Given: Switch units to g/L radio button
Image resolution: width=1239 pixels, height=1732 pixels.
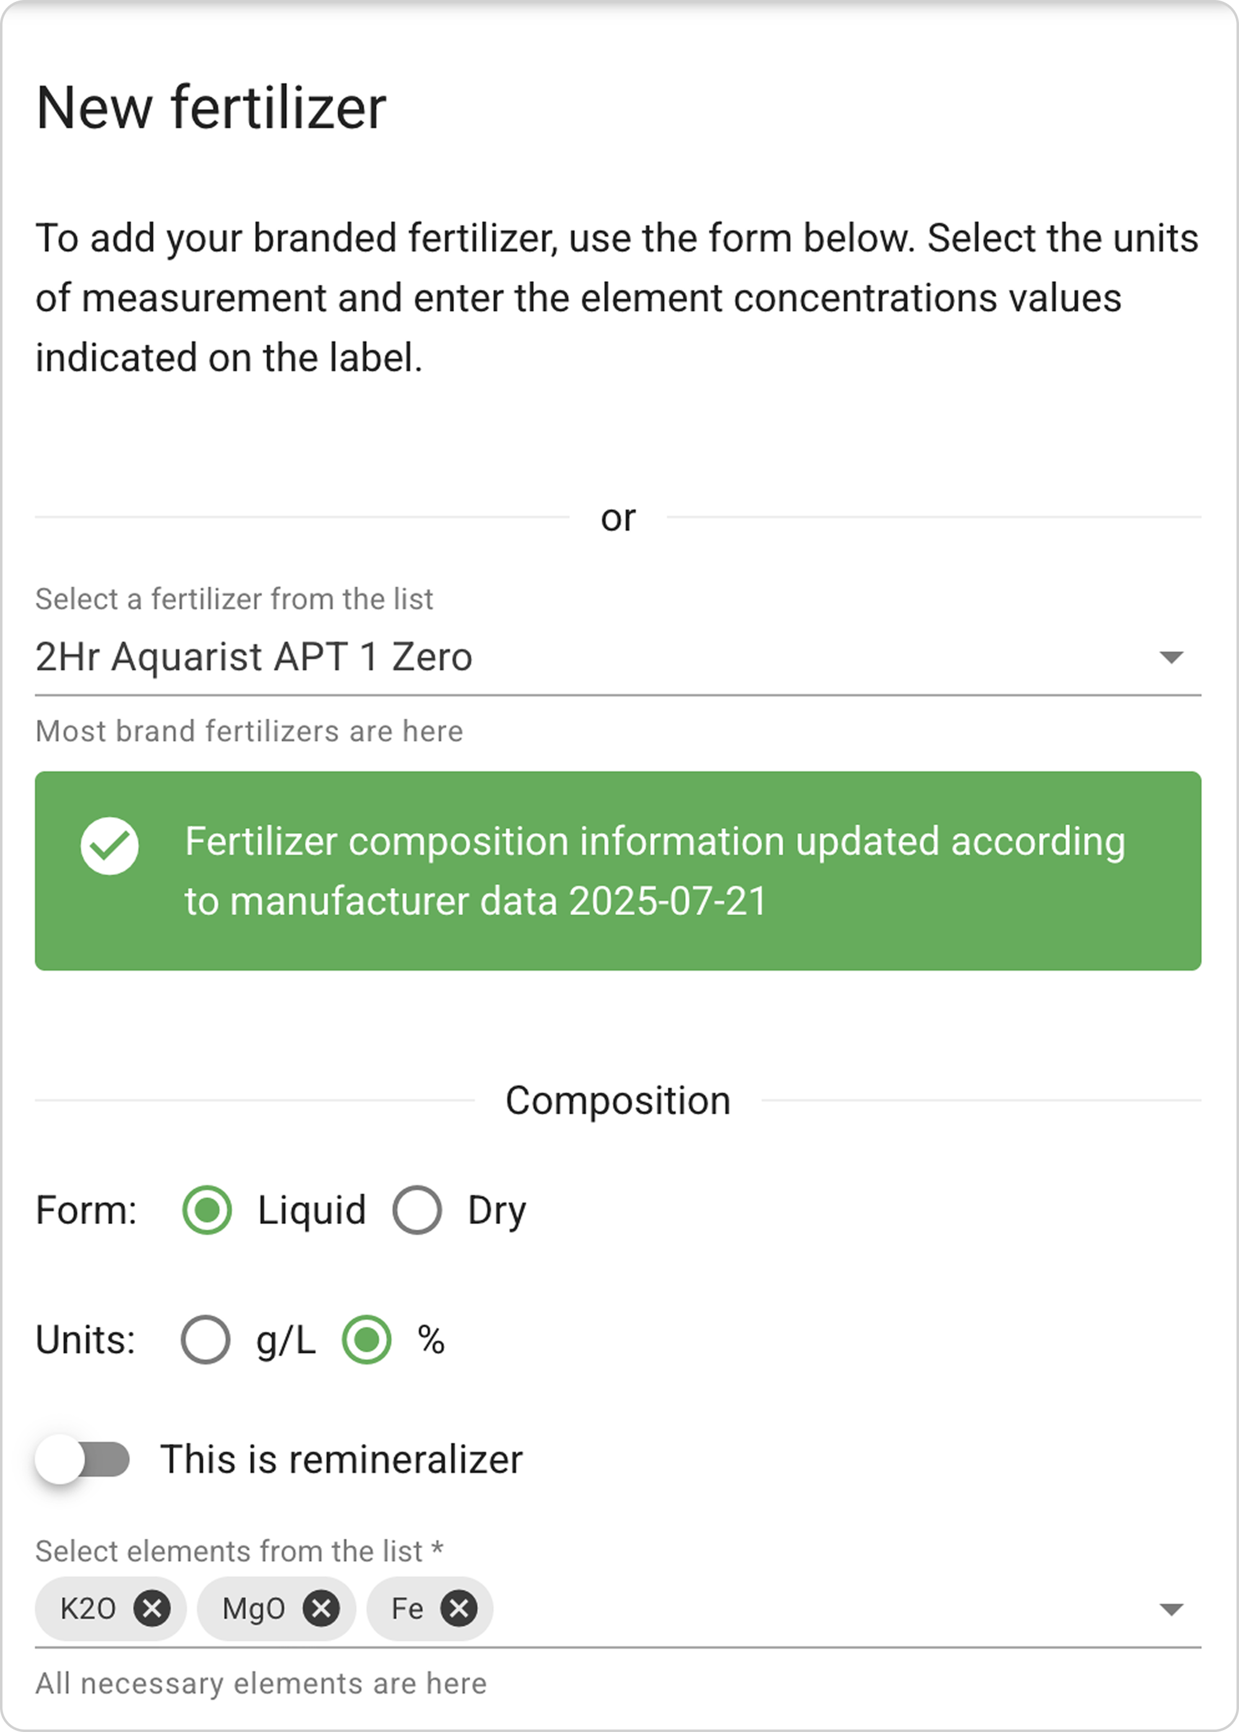Looking at the screenshot, I should (x=205, y=1340).
